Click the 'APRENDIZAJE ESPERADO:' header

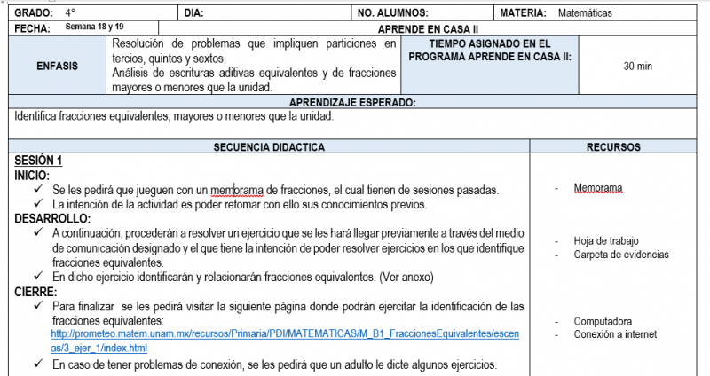tap(352, 102)
